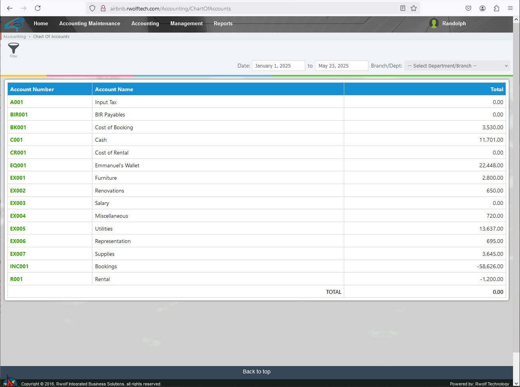Open account INC001 link

(19, 267)
